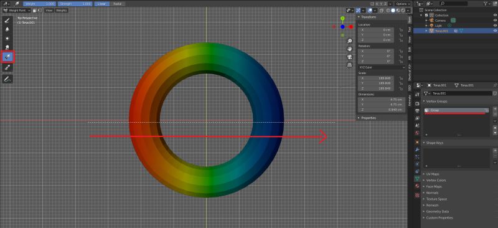The image size is (498, 228).
Task: Select solid viewport shading mode
Action: [x=393, y=11]
